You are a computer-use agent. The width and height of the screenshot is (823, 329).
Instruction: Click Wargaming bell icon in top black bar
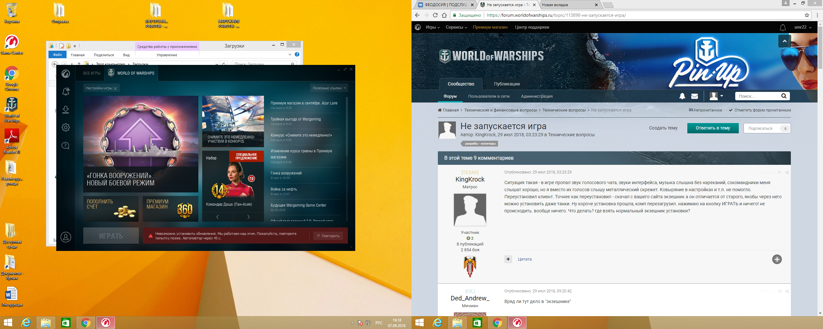click(783, 28)
